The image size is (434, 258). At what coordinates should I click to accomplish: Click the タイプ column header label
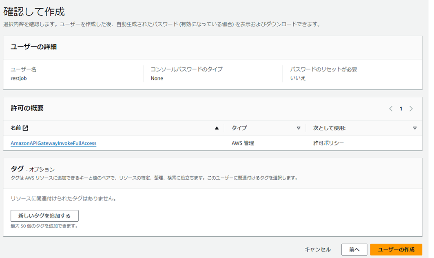(x=239, y=128)
